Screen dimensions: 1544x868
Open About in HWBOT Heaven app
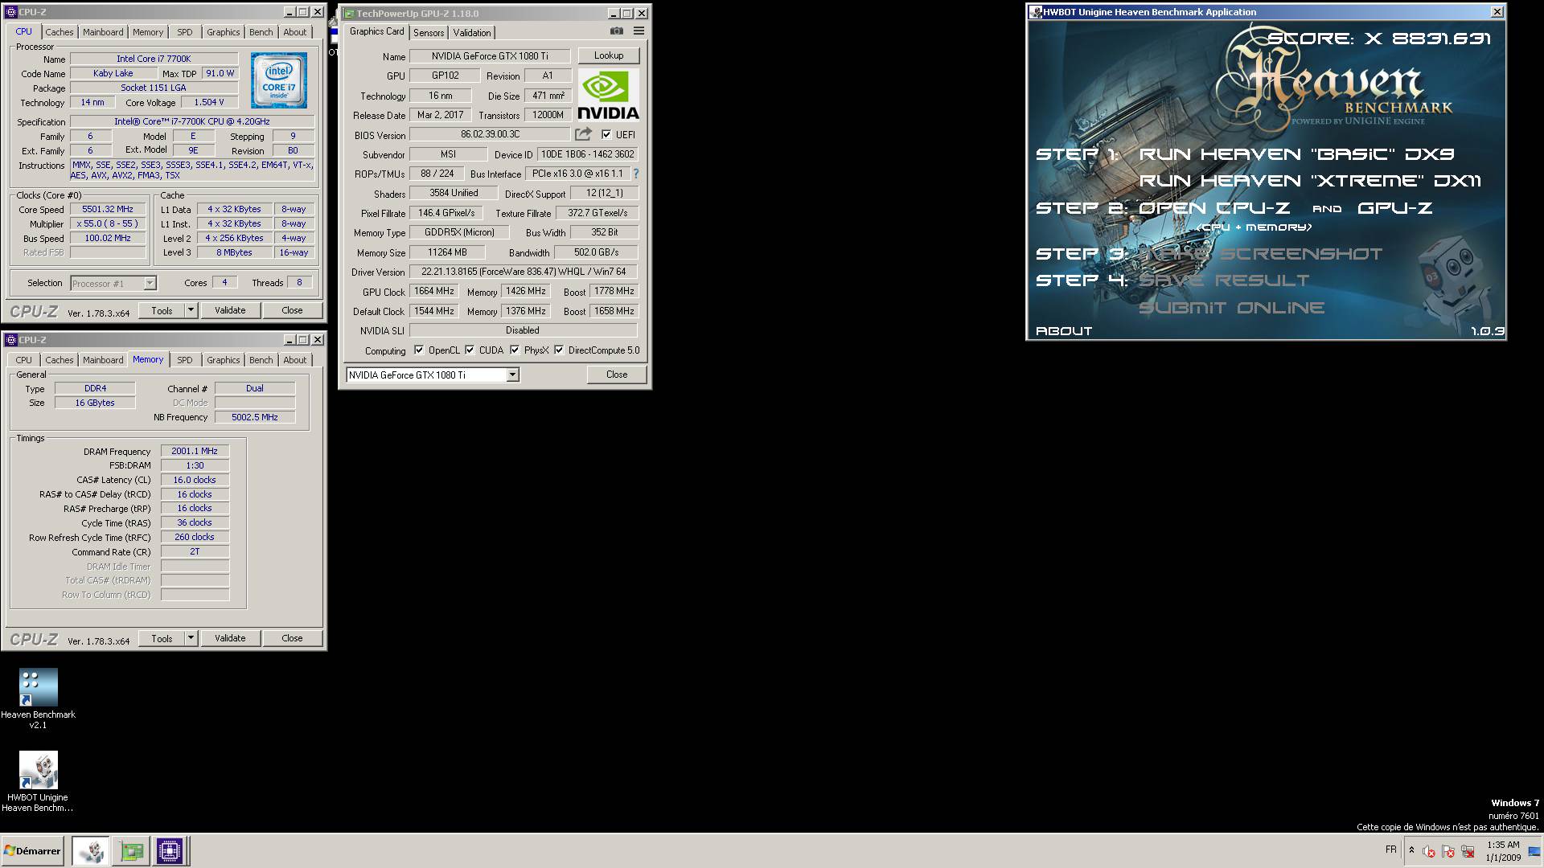(1064, 331)
